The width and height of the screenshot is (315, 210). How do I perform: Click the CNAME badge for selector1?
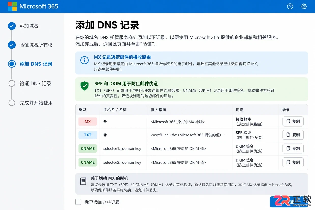[88, 149]
